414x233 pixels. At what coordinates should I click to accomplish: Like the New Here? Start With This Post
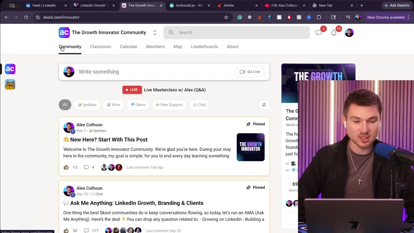click(66, 167)
